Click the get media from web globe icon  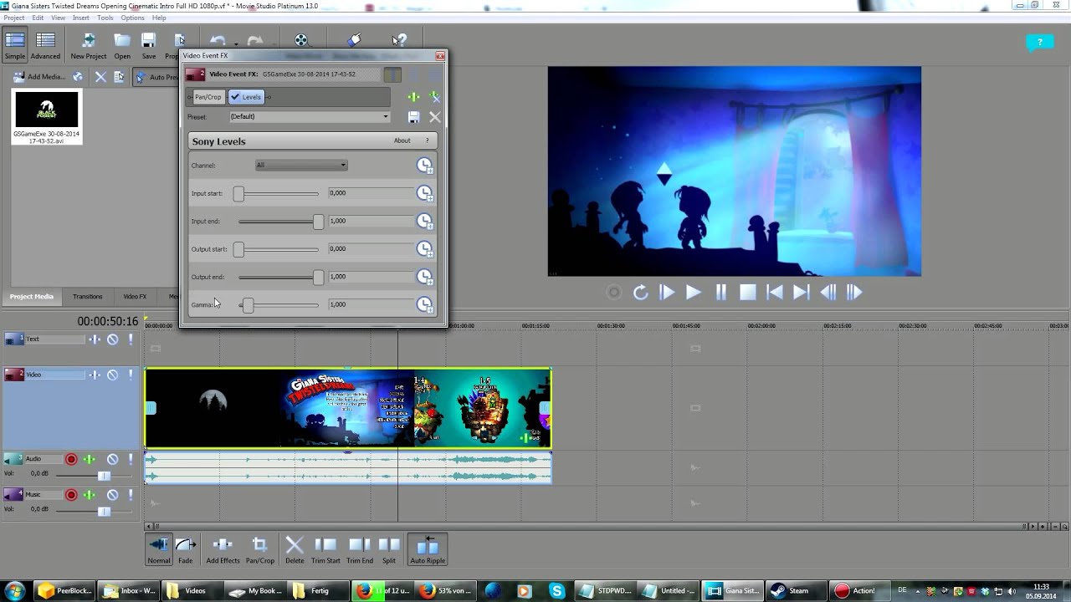[x=78, y=76]
